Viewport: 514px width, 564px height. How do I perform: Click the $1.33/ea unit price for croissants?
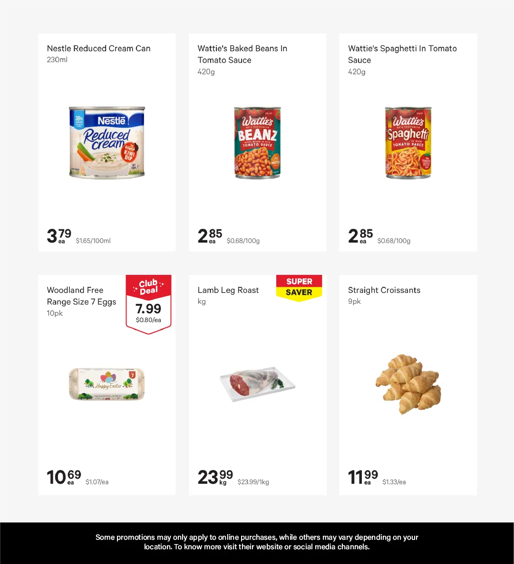tap(394, 482)
